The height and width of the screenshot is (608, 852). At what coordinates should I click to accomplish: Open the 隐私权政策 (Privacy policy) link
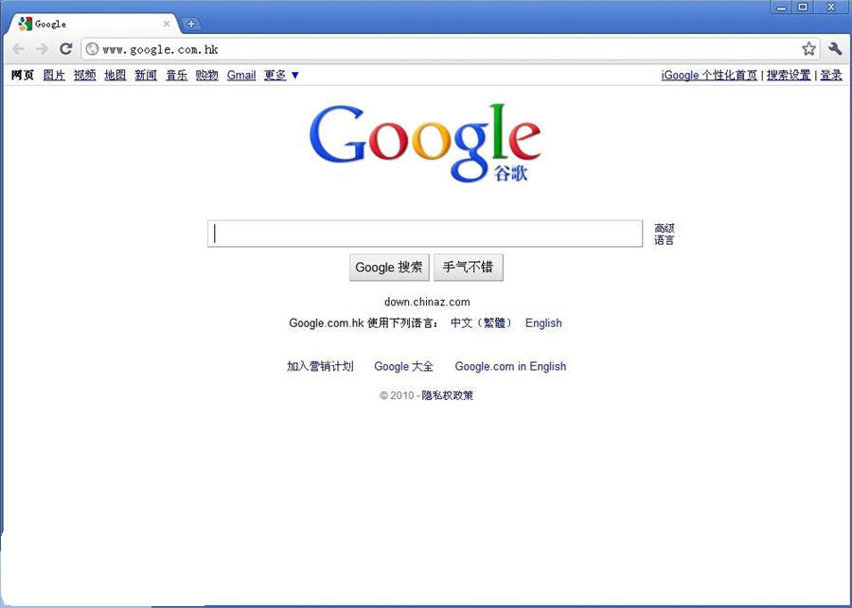(447, 395)
